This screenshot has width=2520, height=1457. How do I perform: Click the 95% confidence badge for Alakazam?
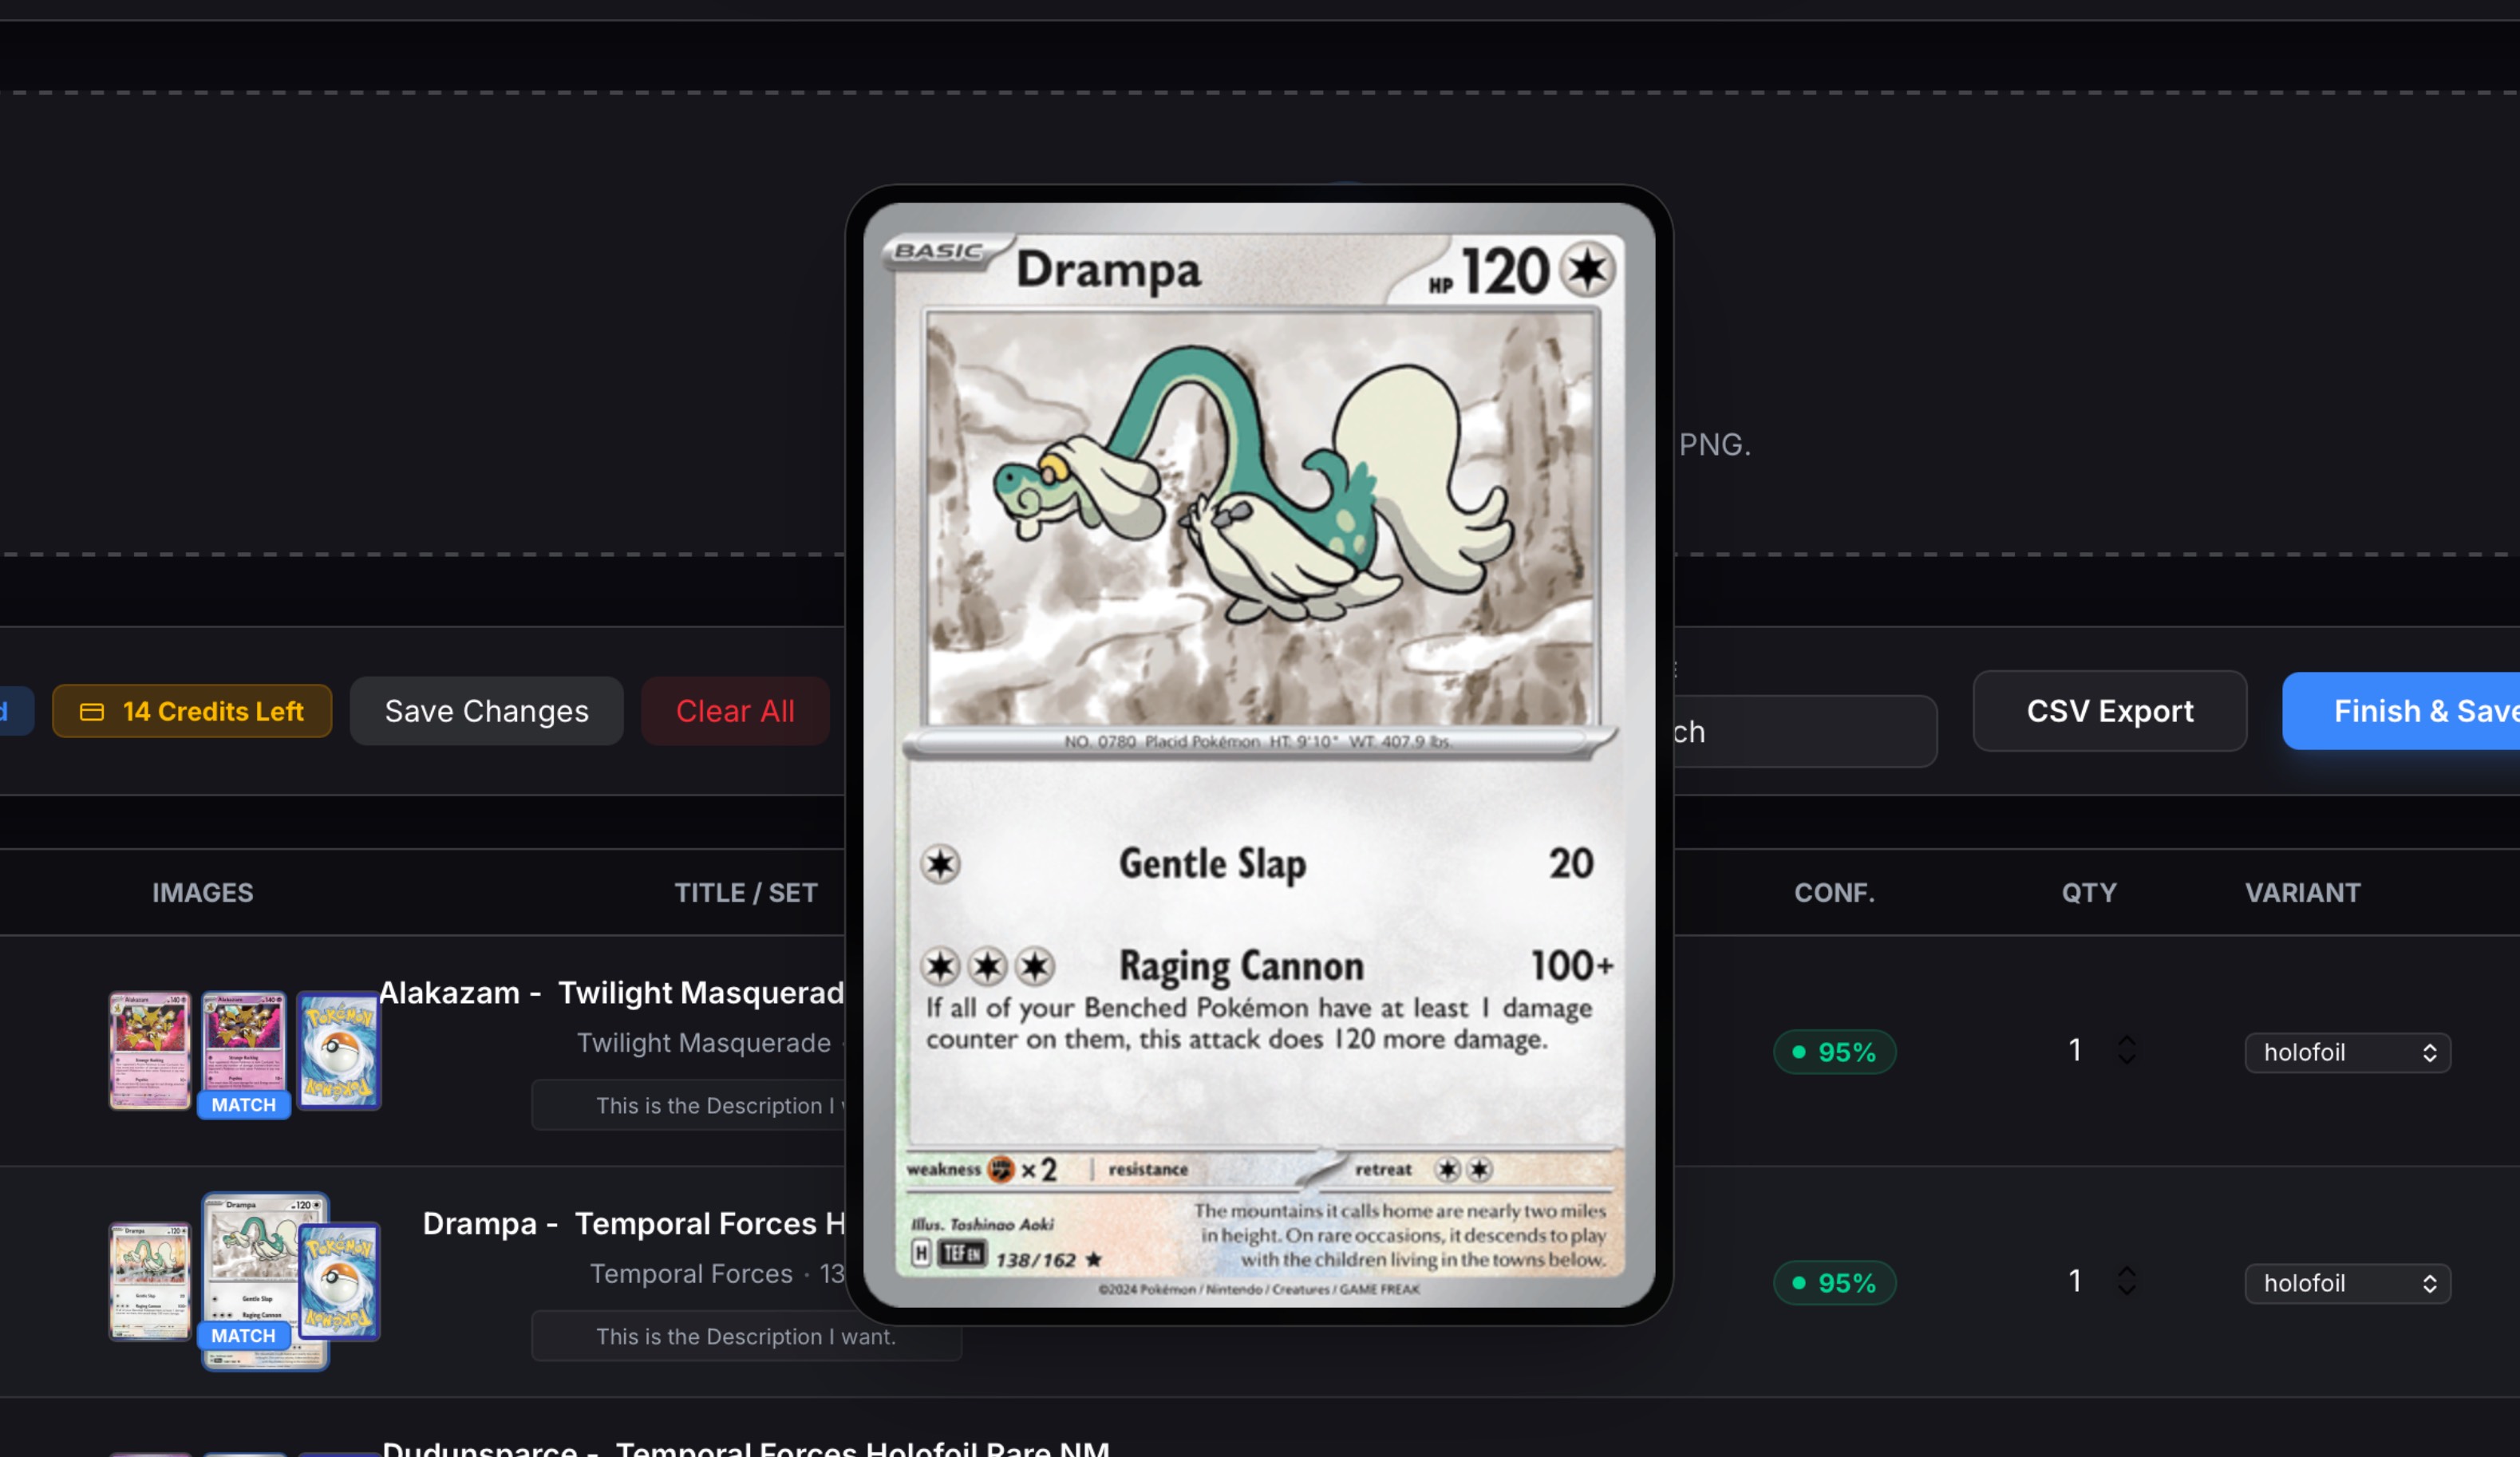pyautogui.click(x=1835, y=1052)
